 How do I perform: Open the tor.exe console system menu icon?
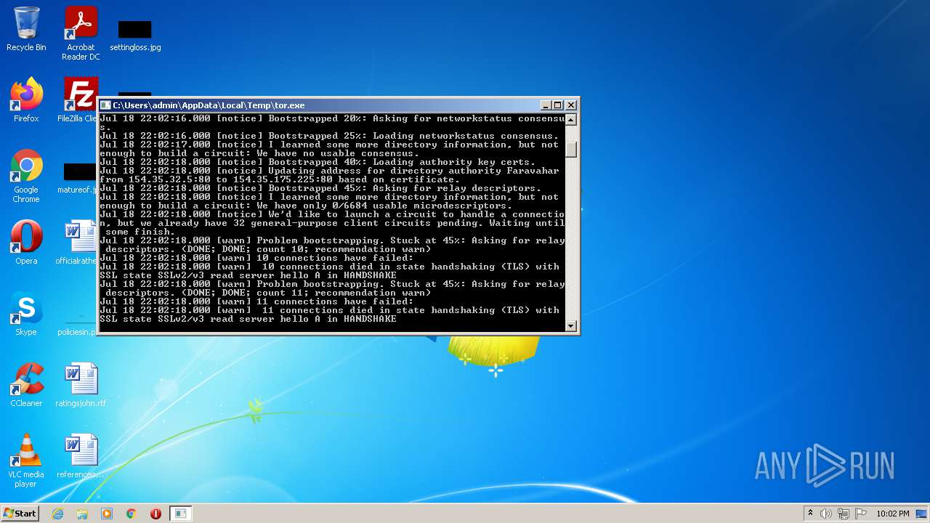pyautogui.click(x=105, y=105)
